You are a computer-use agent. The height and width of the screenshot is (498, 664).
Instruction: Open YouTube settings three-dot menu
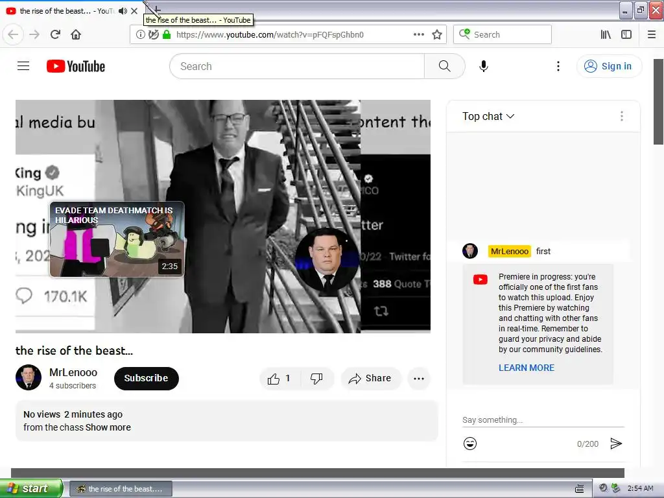tap(558, 66)
